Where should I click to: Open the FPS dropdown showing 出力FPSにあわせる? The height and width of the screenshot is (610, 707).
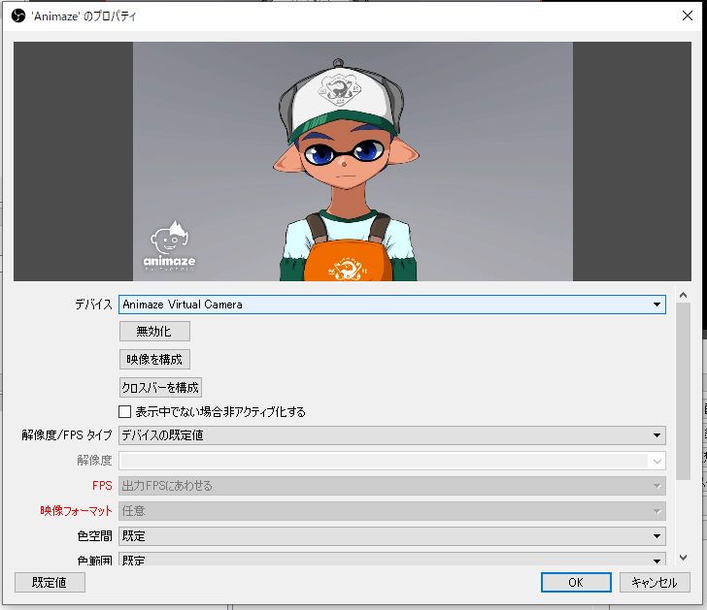pos(391,486)
